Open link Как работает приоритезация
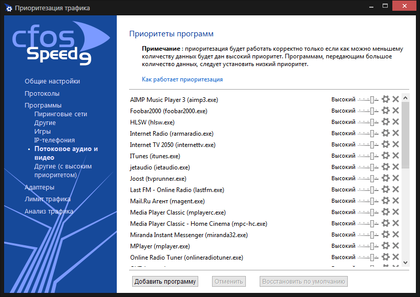Screen dimensions: 420x297 (182, 79)
